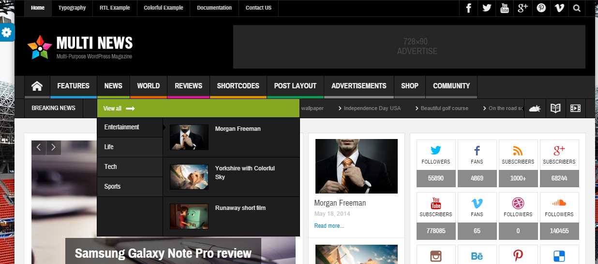Screen dimensions: 598x264
Task: Click the home icon in main navigation
Action: [37, 86]
